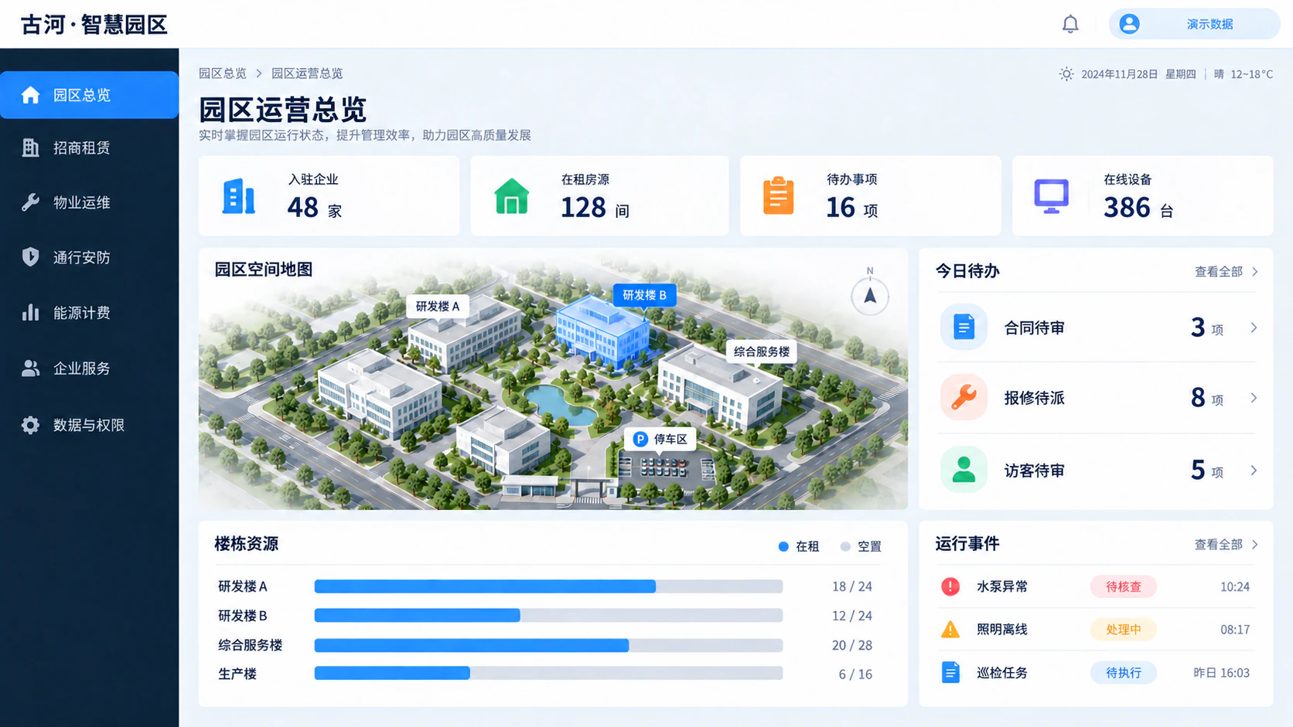Viewport: 1293px width, 727px height.
Task: Click the wrench icon beside 报修待派
Action: [964, 397]
